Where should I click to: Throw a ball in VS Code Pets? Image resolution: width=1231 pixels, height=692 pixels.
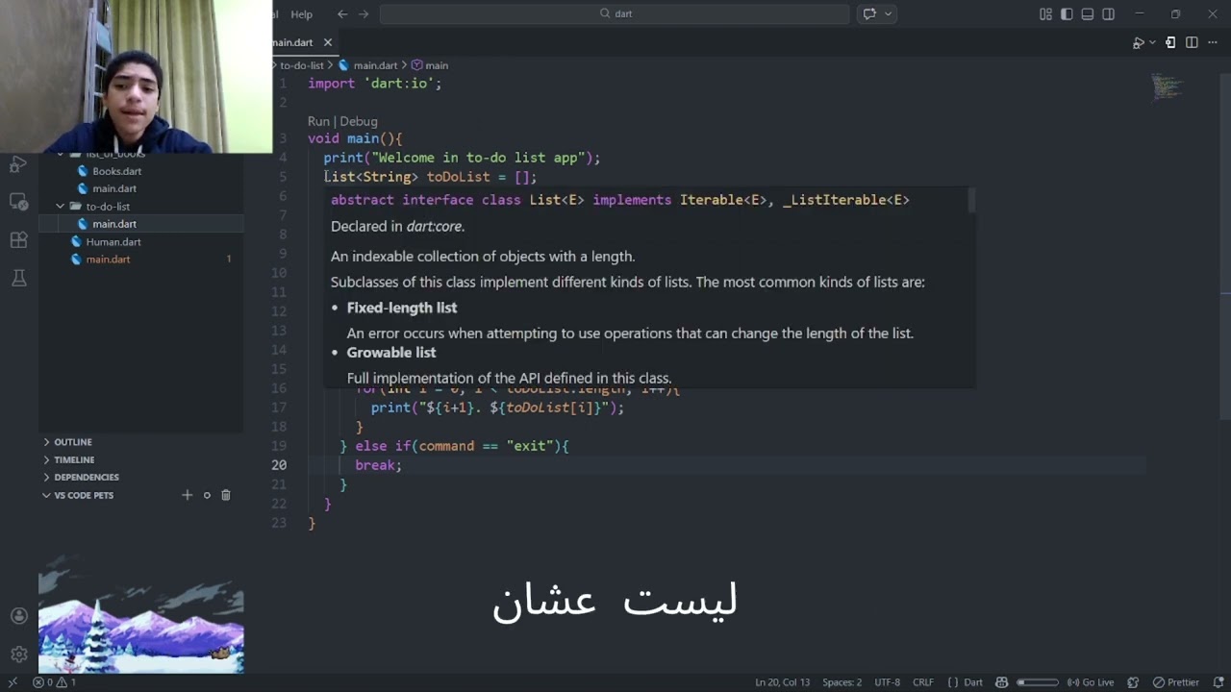tap(207, 495)
